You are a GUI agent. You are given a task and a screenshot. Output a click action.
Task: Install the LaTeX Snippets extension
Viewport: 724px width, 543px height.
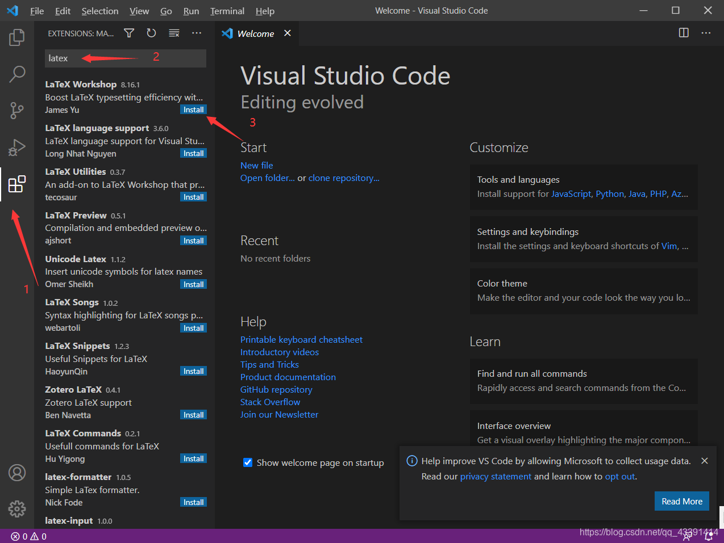pos(193,371)
